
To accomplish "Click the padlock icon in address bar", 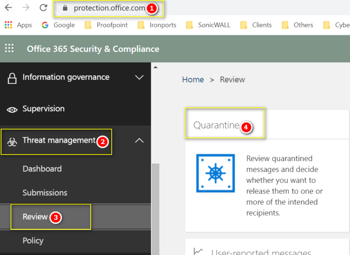I will click(65, 8).
